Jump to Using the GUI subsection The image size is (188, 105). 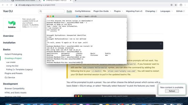12,66
